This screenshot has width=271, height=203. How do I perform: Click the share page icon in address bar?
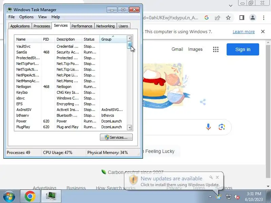(x=217, y=18)
